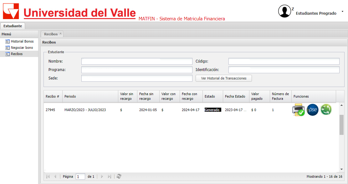Screen dimensions: 348x184
Task: Click the page number input box
Action: pos(80,176)
